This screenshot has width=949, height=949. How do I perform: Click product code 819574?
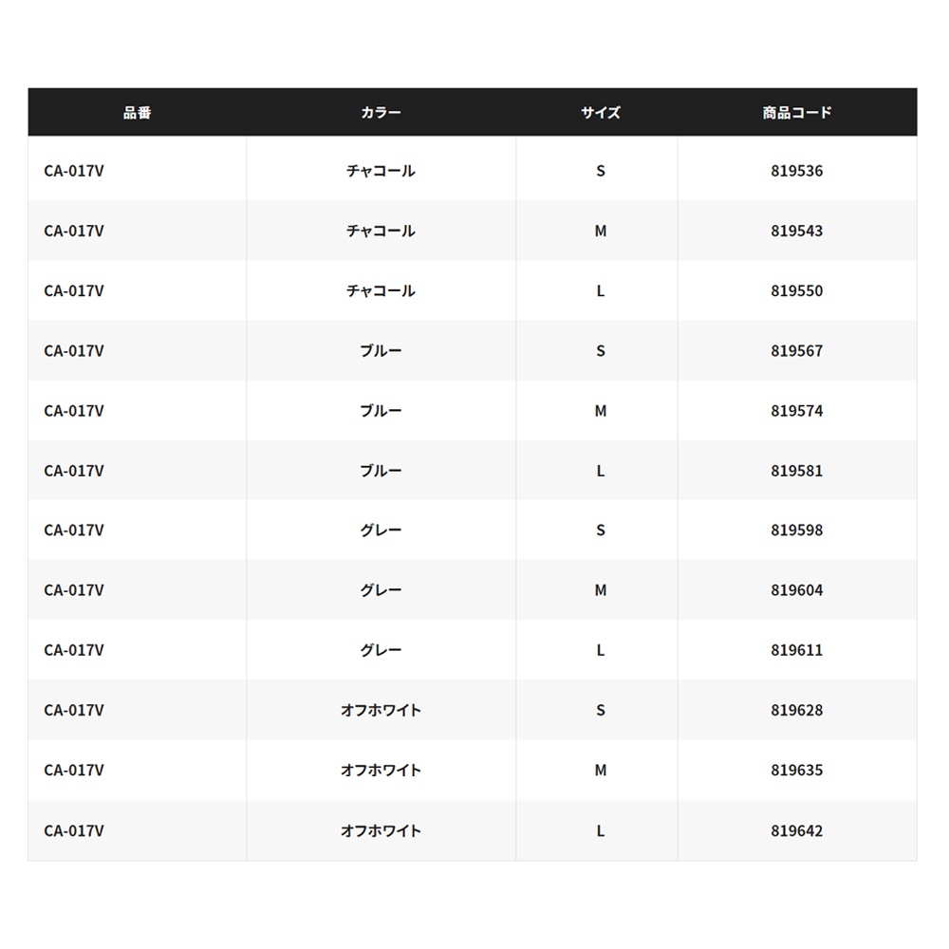(x=796, y=411)
